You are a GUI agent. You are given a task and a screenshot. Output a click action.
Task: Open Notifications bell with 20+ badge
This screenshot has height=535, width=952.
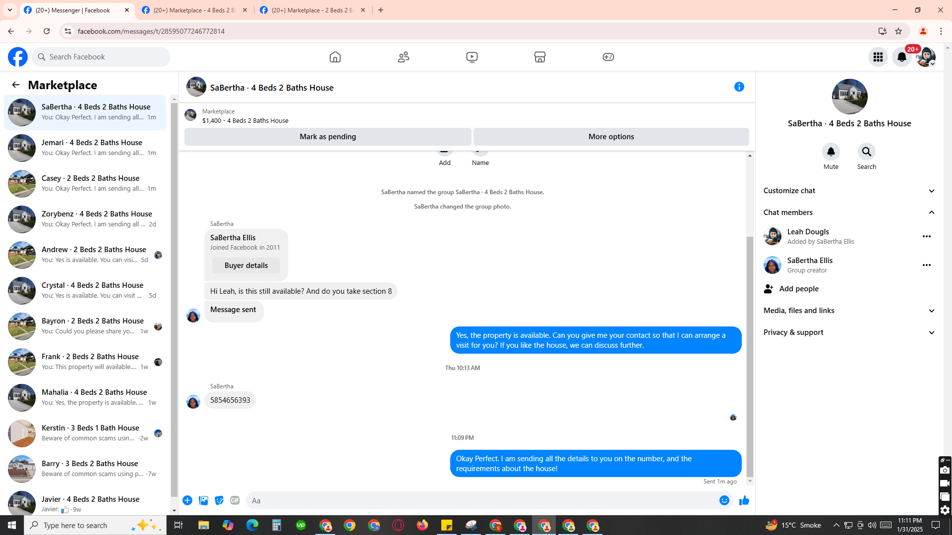coord(902,57)
